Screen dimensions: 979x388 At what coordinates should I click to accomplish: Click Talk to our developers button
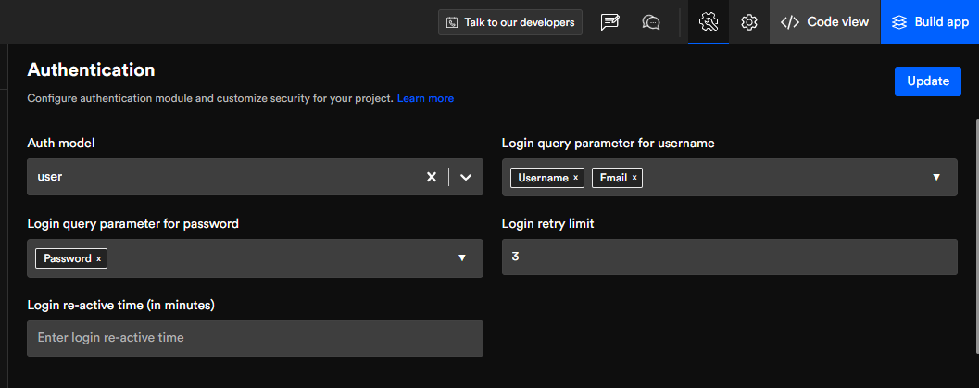point(510,22)
